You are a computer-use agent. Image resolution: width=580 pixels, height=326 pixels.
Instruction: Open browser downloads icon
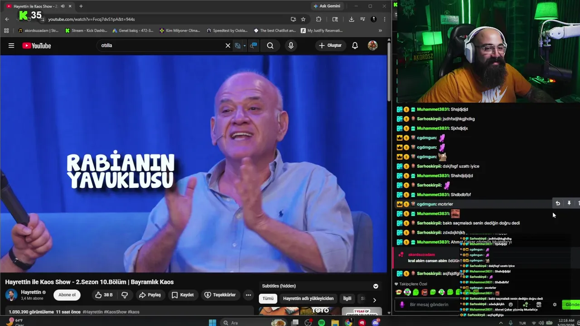coord(351,19)
